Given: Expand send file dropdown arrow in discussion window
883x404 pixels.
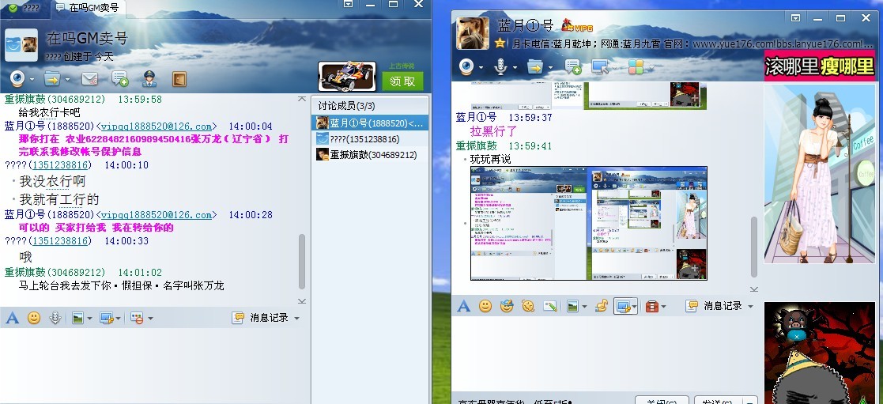Looking at the screenshot, I should click(x=67, y=79).
